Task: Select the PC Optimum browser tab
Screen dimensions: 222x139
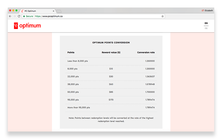Action: tap(36, 11)
